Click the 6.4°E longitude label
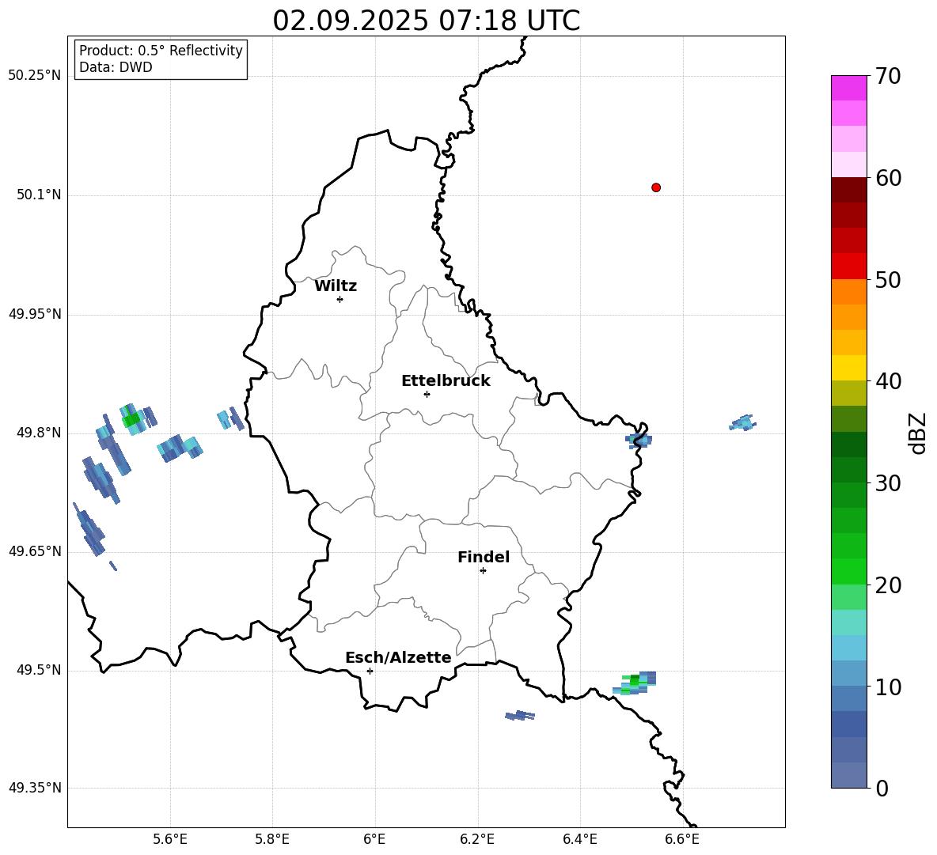 click(579, 839)
